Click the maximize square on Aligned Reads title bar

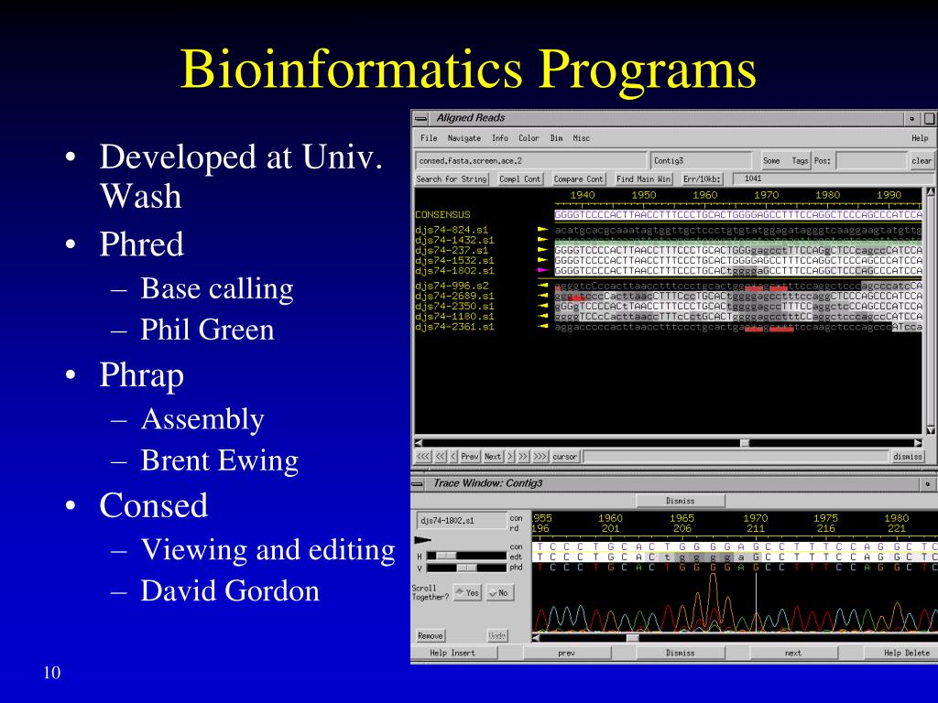point(930,118)
